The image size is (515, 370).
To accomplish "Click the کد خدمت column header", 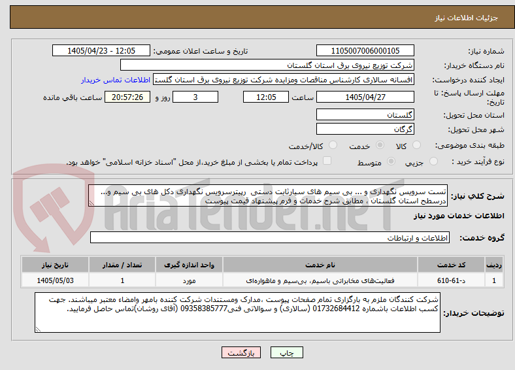I will [452, 265].
